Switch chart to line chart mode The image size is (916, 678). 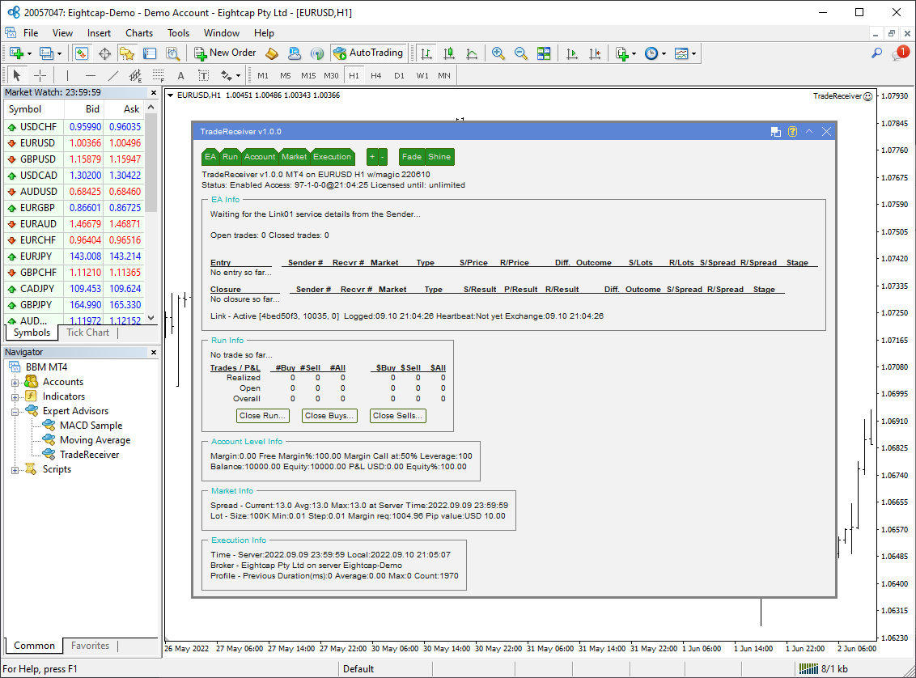(472, 53)
